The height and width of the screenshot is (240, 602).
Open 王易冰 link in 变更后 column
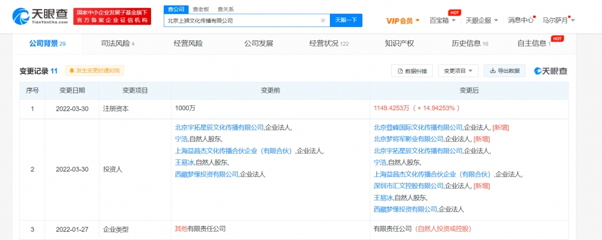pyautogui.click(x=383, y=198)
